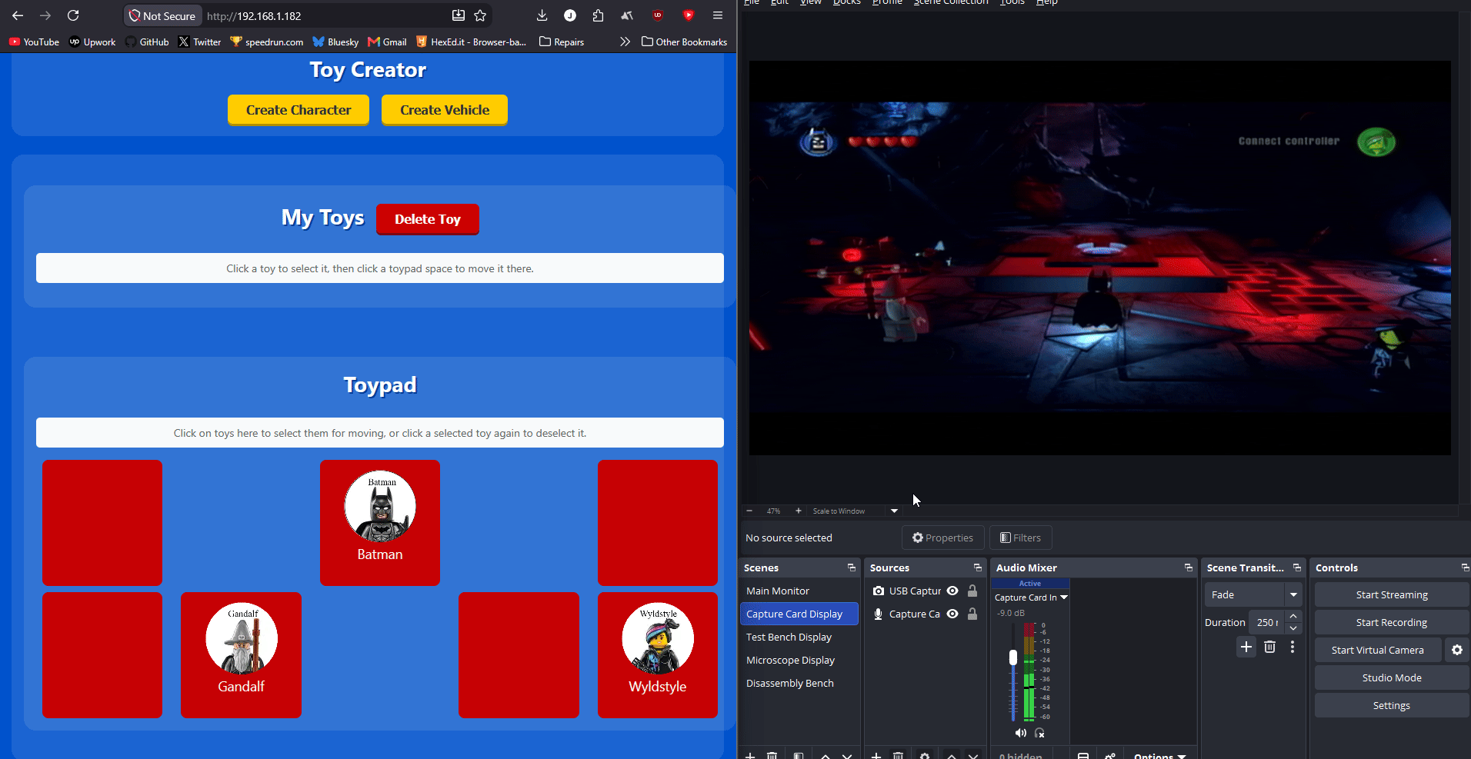Open the Docks menu in OBS

[x=846, y=2]
